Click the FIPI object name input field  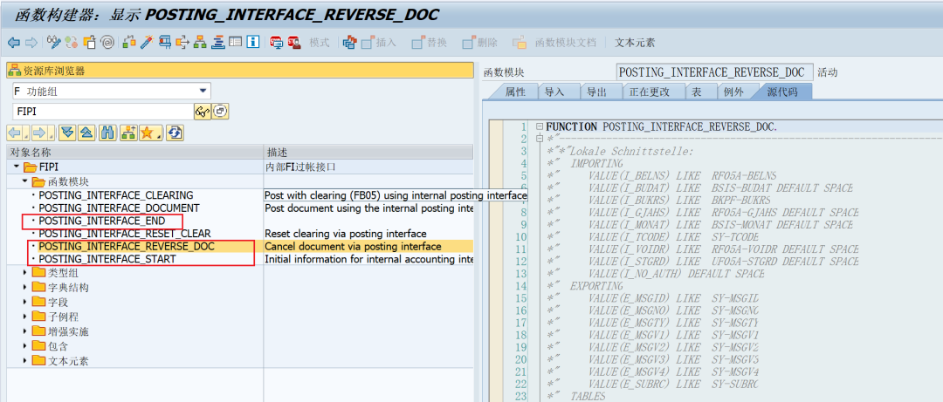pos(102,112)
